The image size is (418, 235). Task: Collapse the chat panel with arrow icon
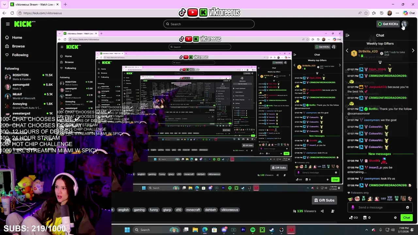click(347, 35)
